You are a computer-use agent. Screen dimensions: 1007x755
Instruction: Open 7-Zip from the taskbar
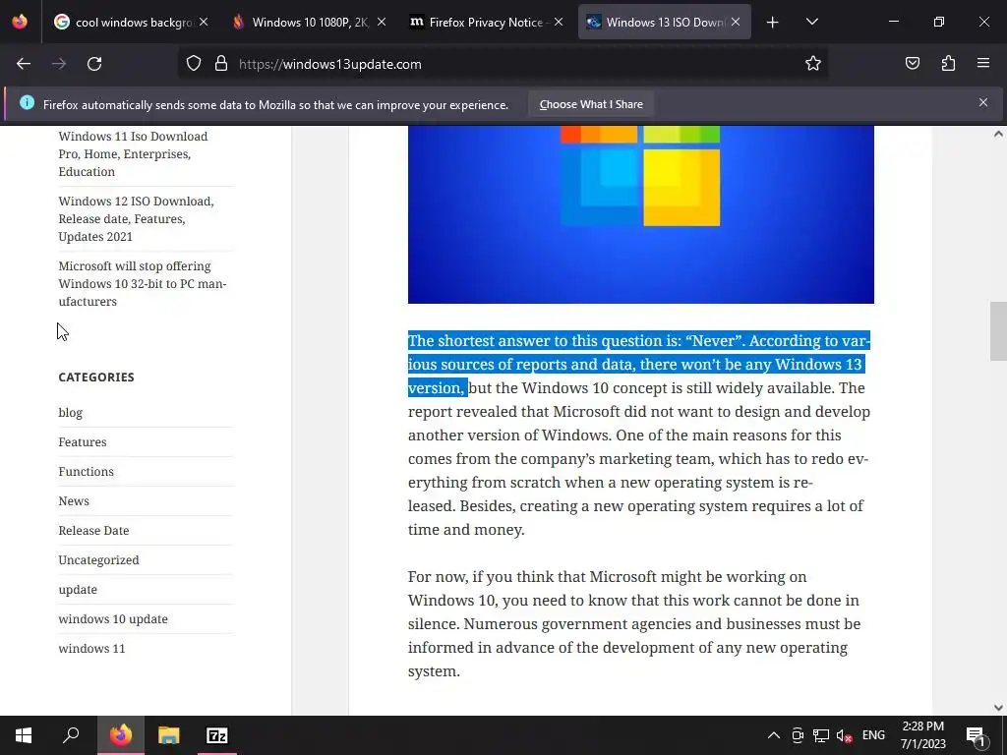pos(216,735)
